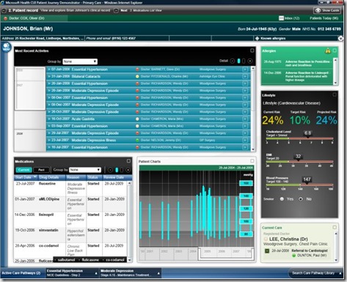This screenshot has width=347, height=282.
Task: Toggle the 160 mmHg chart marker
Action: (246, 183)
